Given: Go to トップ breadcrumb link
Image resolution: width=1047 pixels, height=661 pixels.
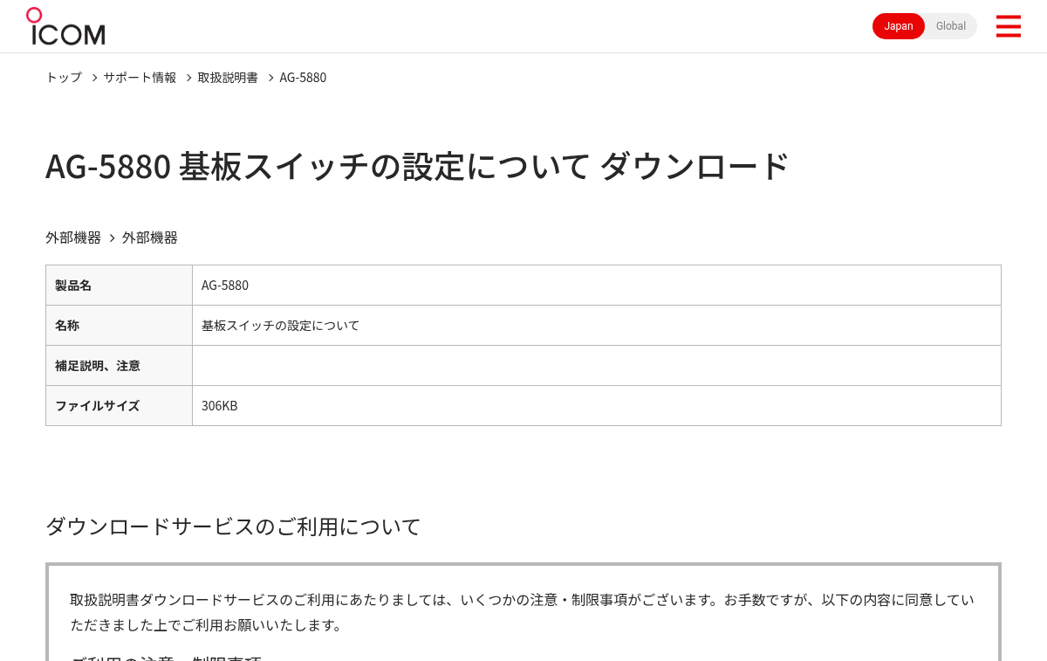Looking at the screenshot, I should tap(64, 77).
